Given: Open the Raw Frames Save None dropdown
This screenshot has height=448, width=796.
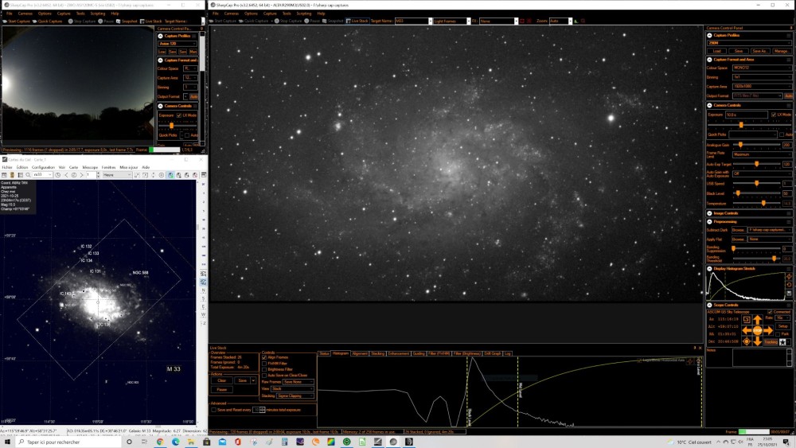Looking at the screenshot, I should pos(298,381).
